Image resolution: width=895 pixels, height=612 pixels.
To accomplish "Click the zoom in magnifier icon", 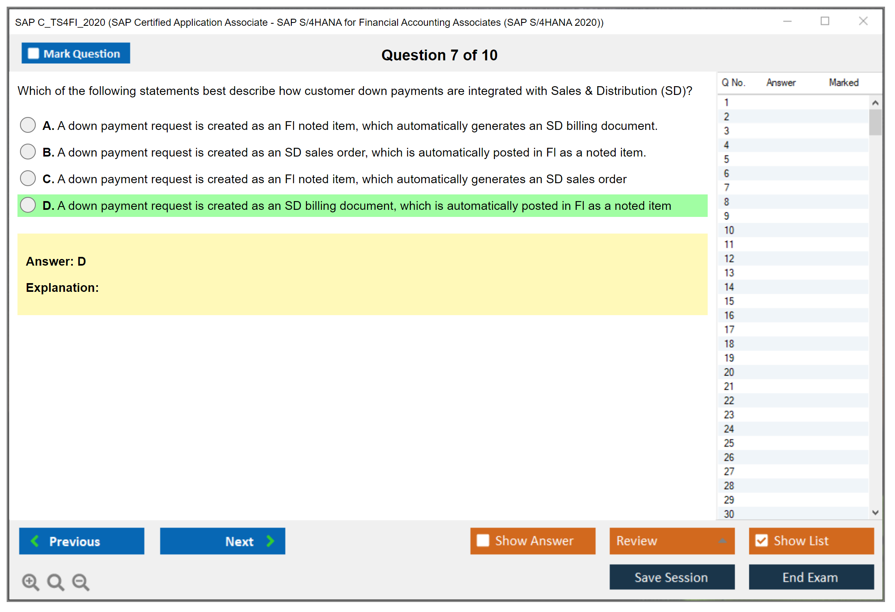I will 30,582.
